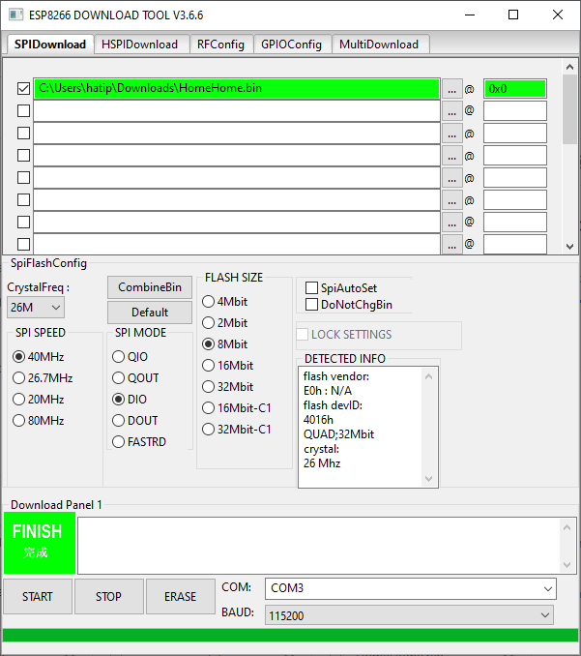The height and width of the screenshot is (656, 581).
Task: Open the BAUD rate dropdown showing 115200
Action: pyautogui.click(x=409, y=615)
